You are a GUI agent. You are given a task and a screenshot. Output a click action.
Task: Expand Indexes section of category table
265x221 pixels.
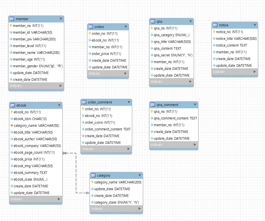(140, 209)
